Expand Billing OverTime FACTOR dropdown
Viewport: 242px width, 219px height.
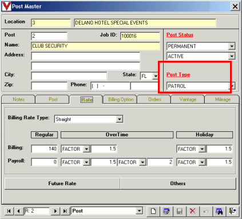point(86,149)
